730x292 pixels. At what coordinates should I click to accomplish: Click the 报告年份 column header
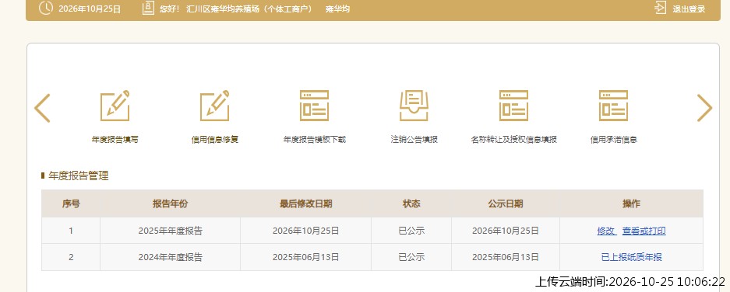(171, 203)
